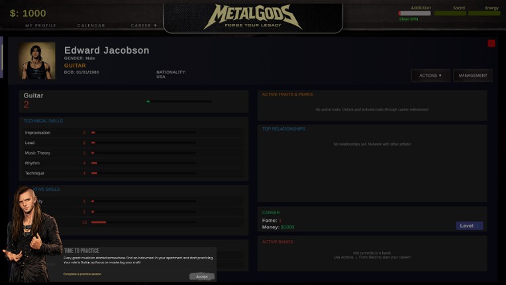Accept the Time to Practice quest
The width and height of the screenshot is (506, 285).
click(x=201, y=276)
